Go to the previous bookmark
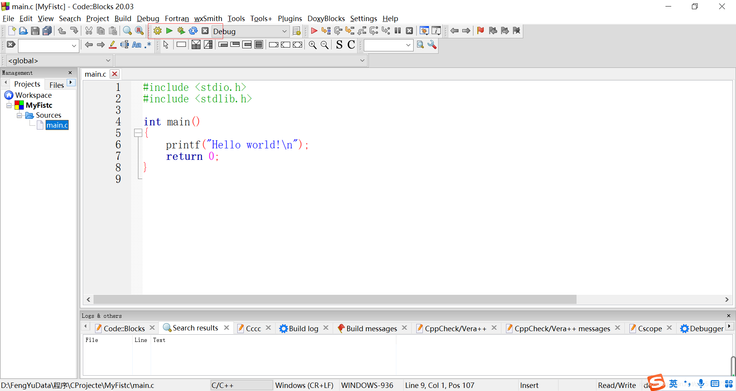 point(493,31)
